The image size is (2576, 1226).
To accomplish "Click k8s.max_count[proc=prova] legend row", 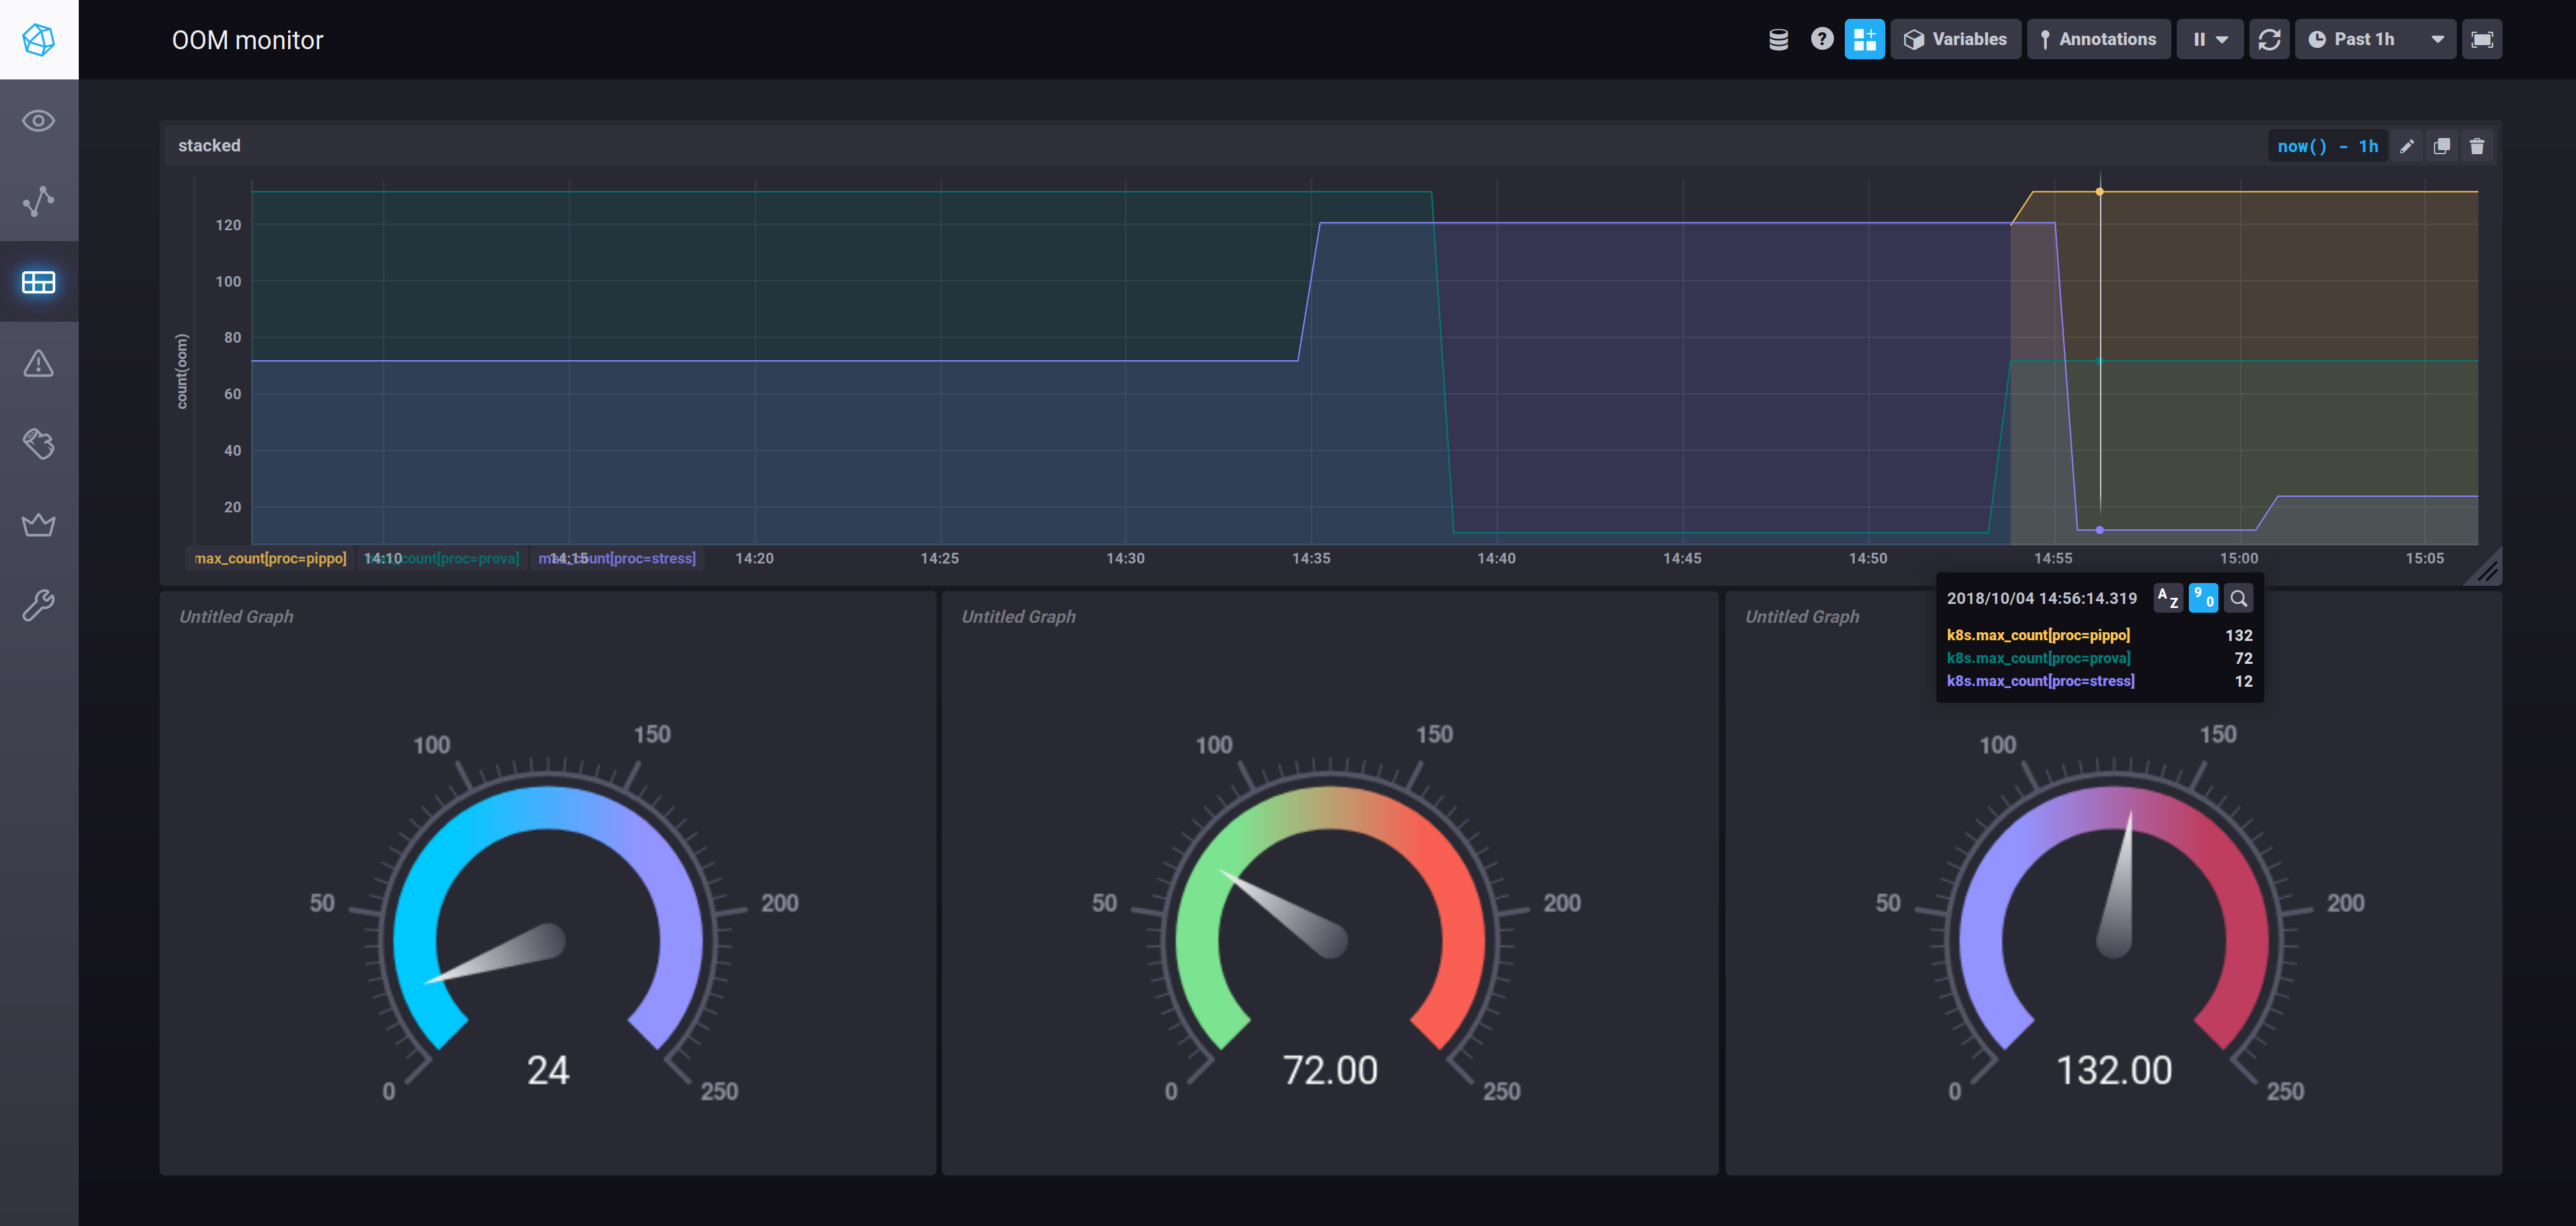I will coord(2099,658).
